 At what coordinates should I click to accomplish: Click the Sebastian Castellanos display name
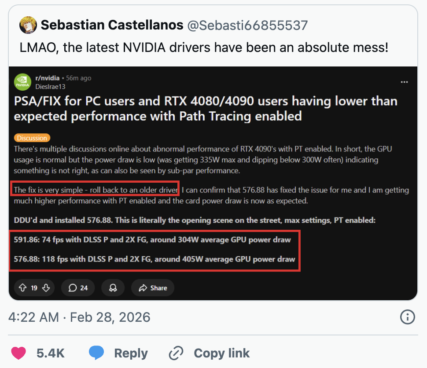(112, 25)
